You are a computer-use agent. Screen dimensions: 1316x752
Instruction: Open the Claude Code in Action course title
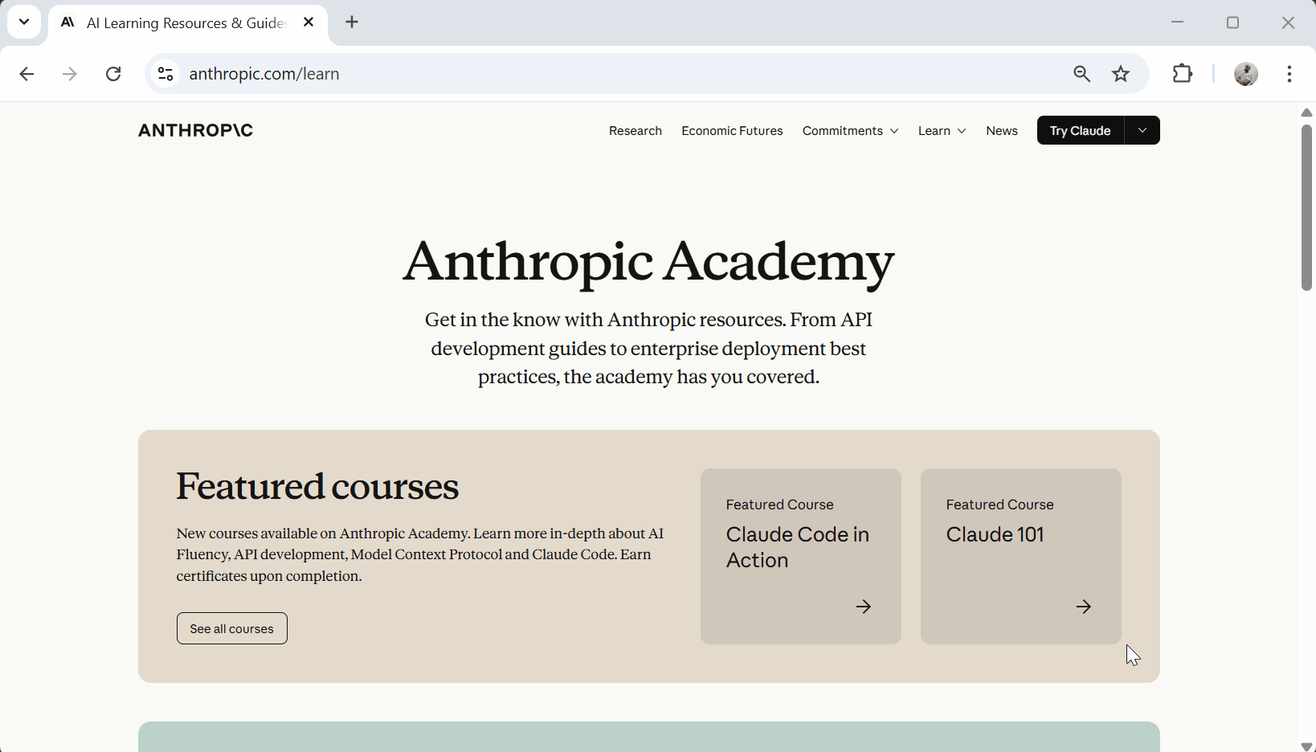click(x=798, y=547)
